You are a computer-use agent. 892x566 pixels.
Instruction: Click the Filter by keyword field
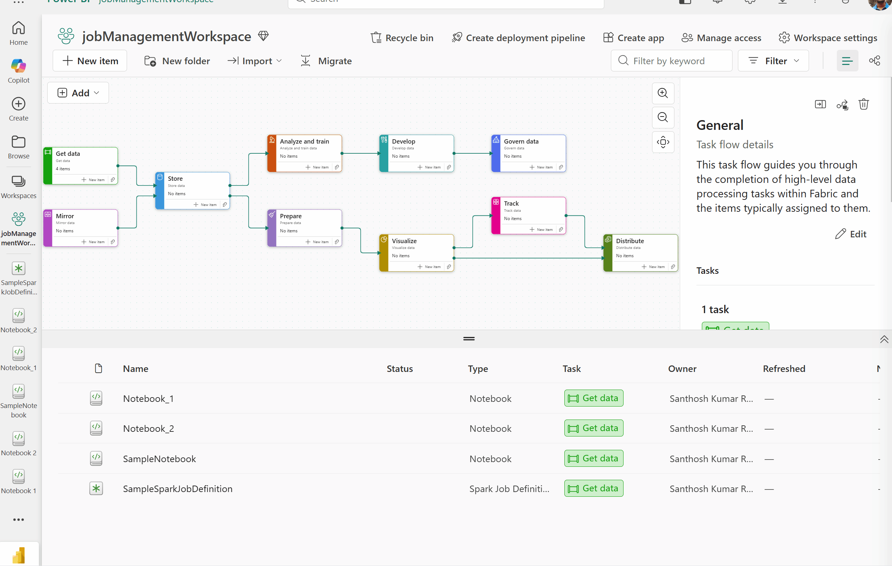[671, 60]
